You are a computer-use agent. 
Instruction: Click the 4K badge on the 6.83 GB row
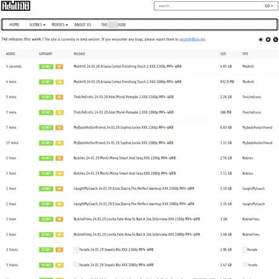(59, 127)
